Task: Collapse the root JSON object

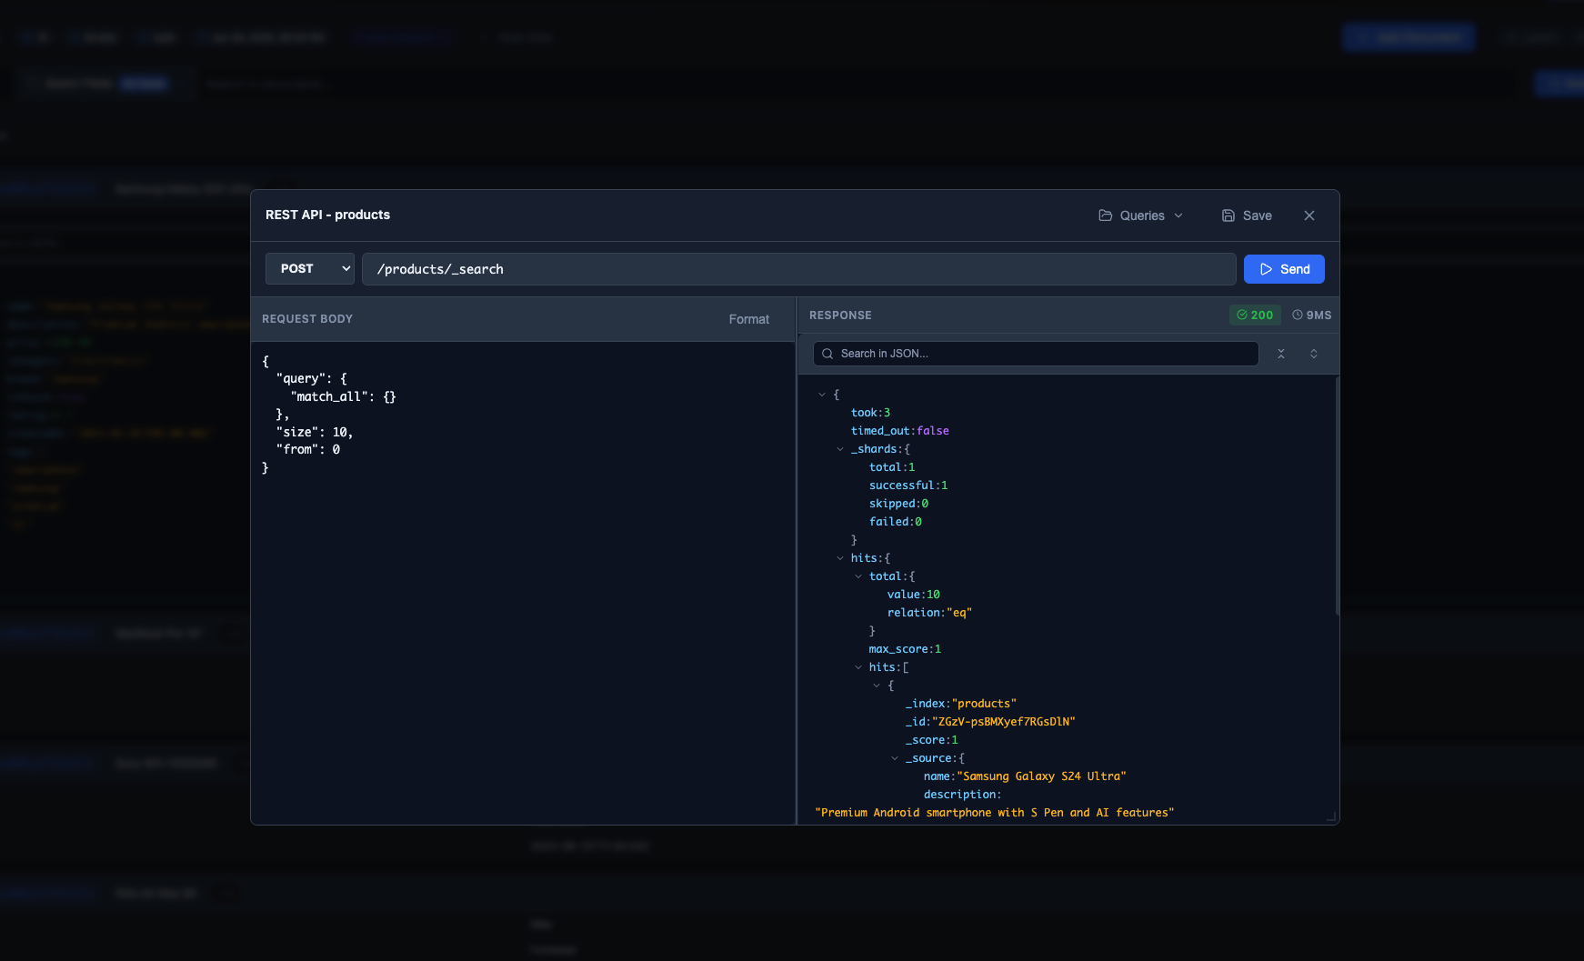Action: [822, 395]
